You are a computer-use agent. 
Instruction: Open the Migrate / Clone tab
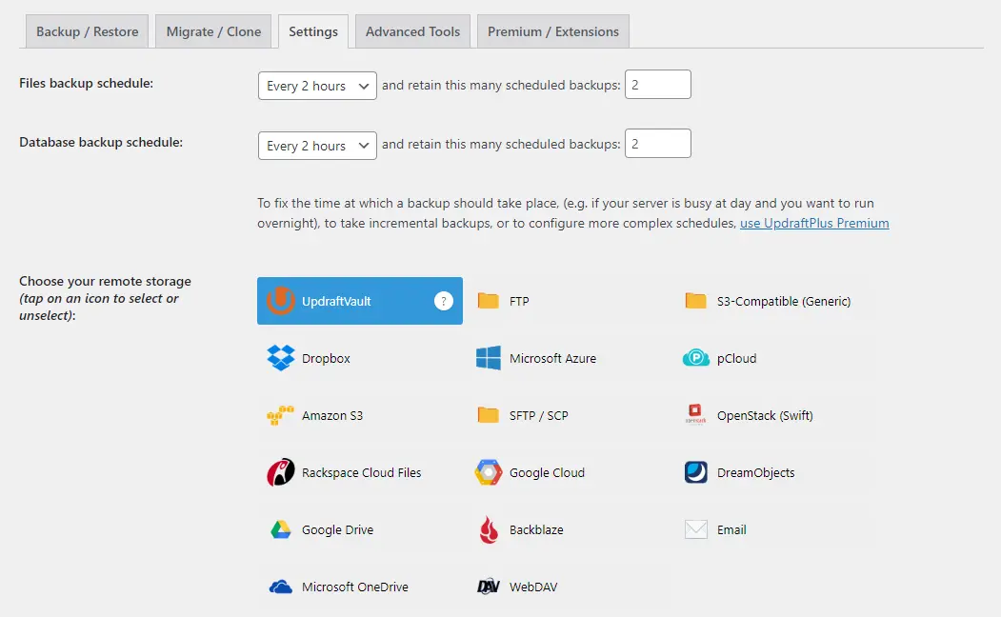click(213, 31)
